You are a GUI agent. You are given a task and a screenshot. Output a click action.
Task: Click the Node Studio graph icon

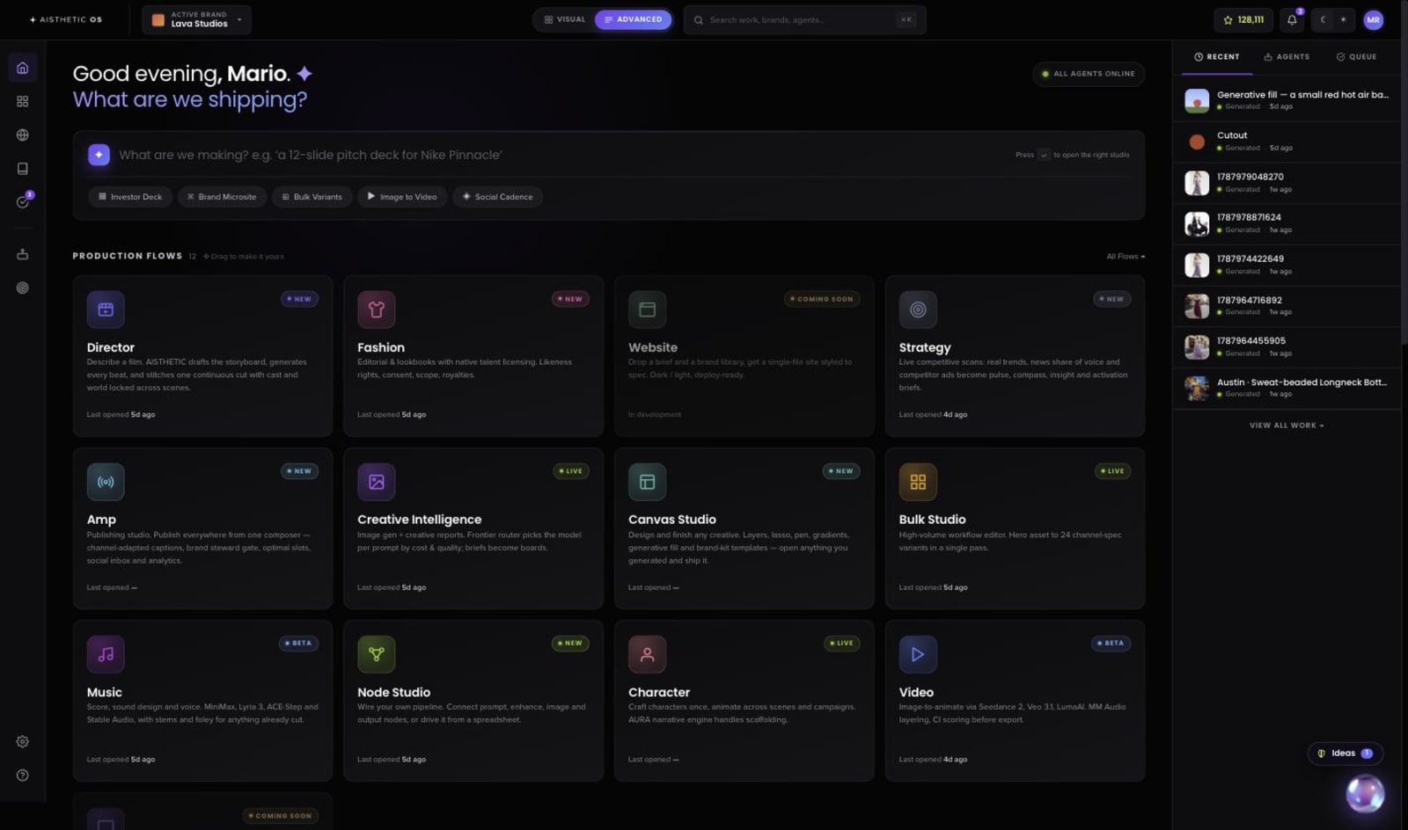point(377,654)
